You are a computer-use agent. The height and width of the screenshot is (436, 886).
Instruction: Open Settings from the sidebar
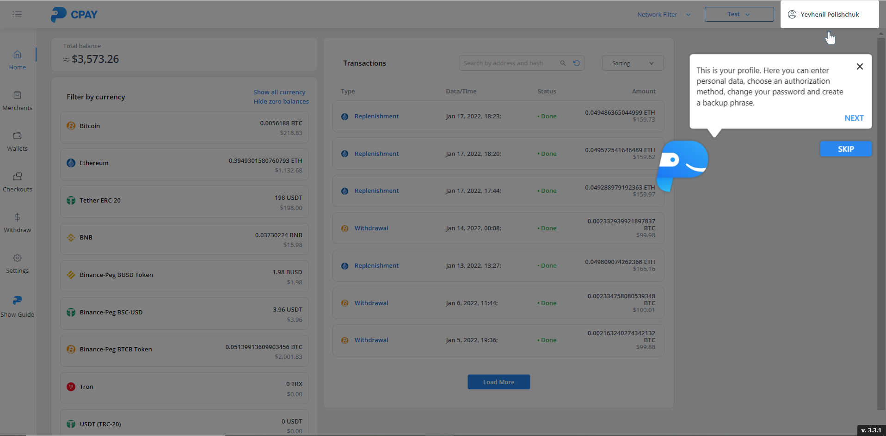tap(18, 264)
